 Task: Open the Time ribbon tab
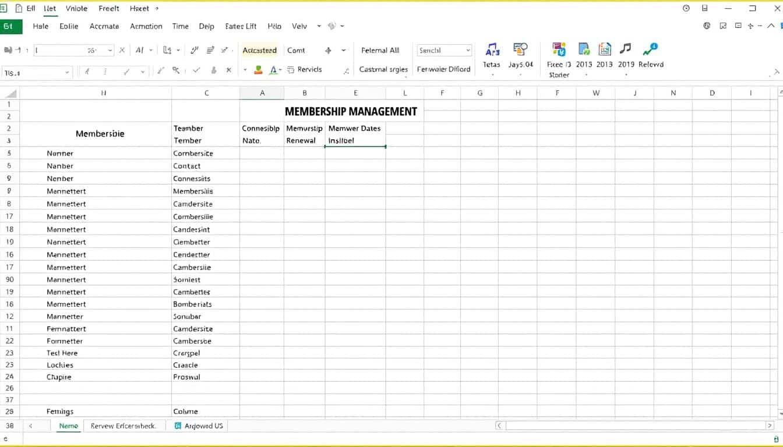coord(181,26)
